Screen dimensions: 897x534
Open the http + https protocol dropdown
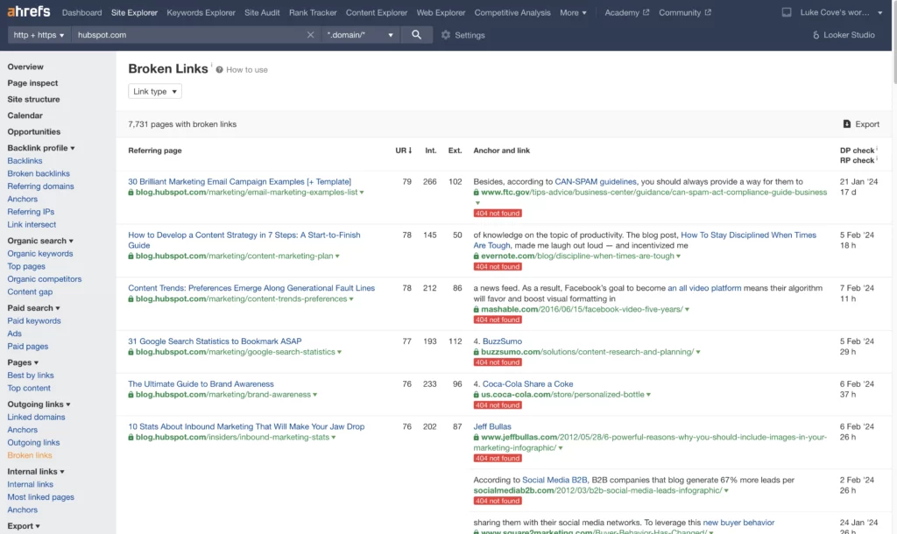click(39, 35)
